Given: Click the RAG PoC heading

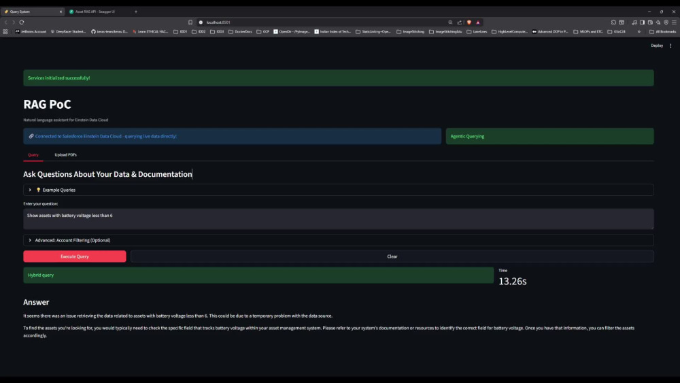Looking at the screenshot, I should (48, 104).
